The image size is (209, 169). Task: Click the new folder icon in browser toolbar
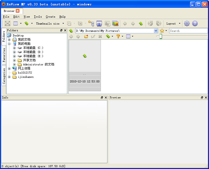86,36
